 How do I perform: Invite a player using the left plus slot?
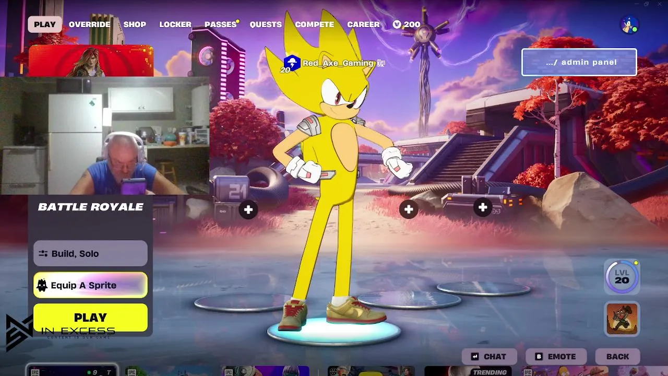pos(248,210)
